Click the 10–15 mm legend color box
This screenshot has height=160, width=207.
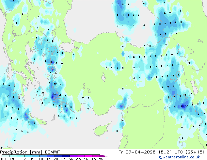coord(43,156)
